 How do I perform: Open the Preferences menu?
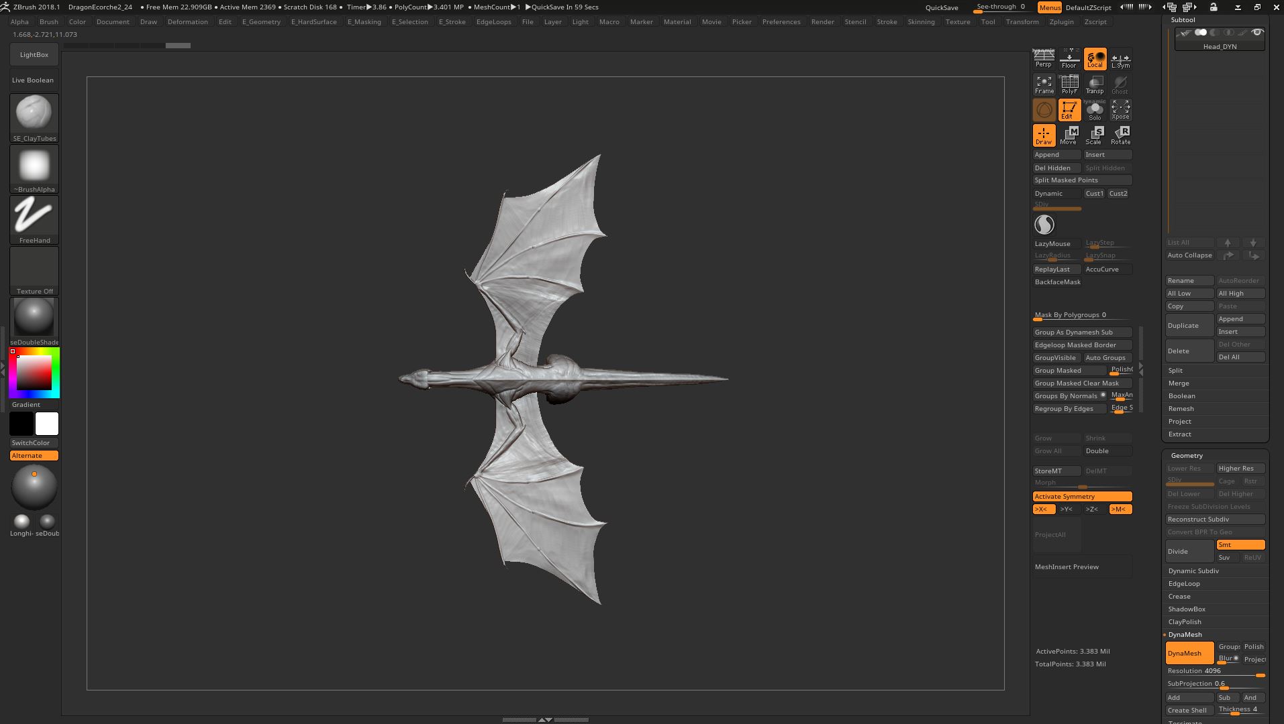pos(781,22)
